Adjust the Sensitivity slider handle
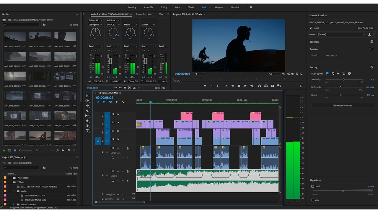Viewport: 378px width, 213px height. pos(343,80)
